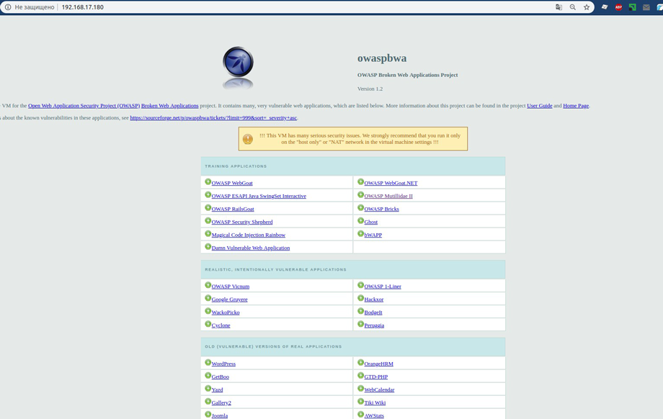Click the zoom magnifier icon in address bar

point(572,7)
